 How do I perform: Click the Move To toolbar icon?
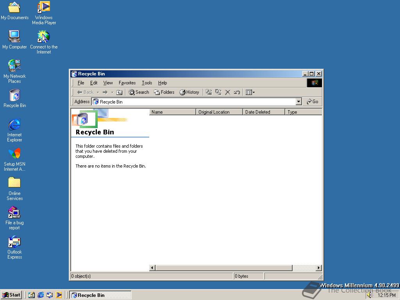pyautogui.click(x=209, y=92)
